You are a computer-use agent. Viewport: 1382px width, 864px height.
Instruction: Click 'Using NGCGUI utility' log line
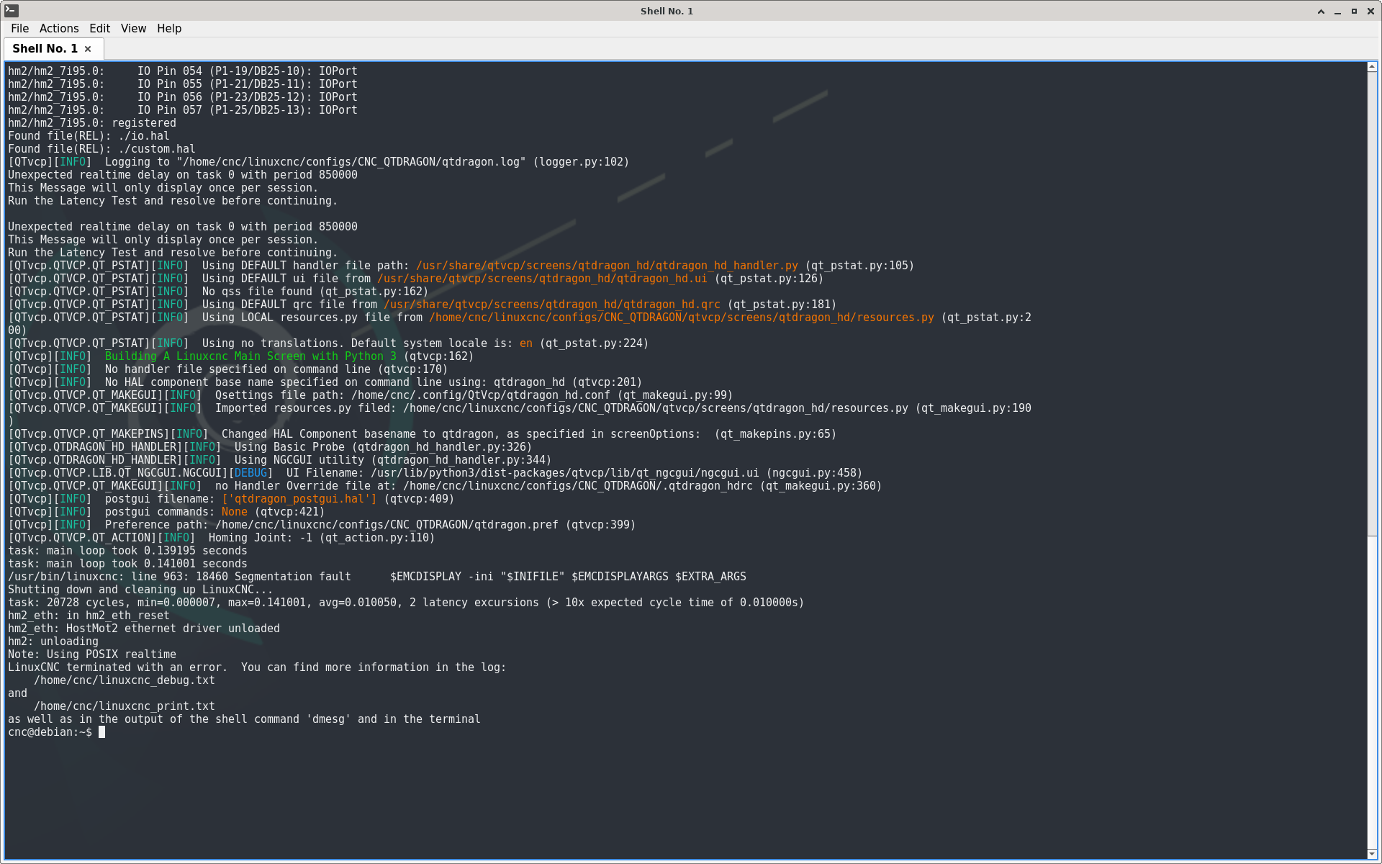point(280,460)
